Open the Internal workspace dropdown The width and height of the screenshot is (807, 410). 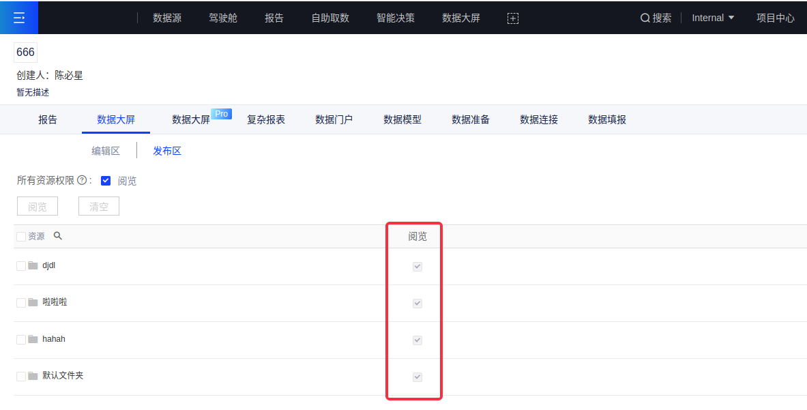pos(713,18)
